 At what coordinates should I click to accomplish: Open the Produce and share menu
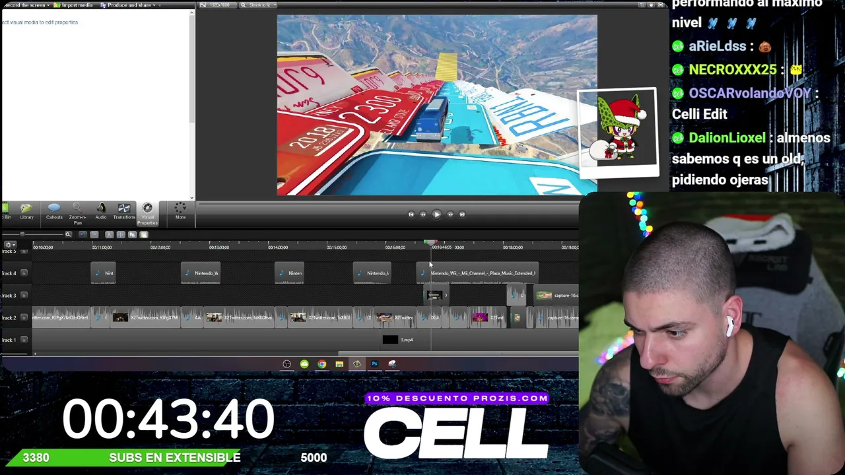click(x=129, y=5)
